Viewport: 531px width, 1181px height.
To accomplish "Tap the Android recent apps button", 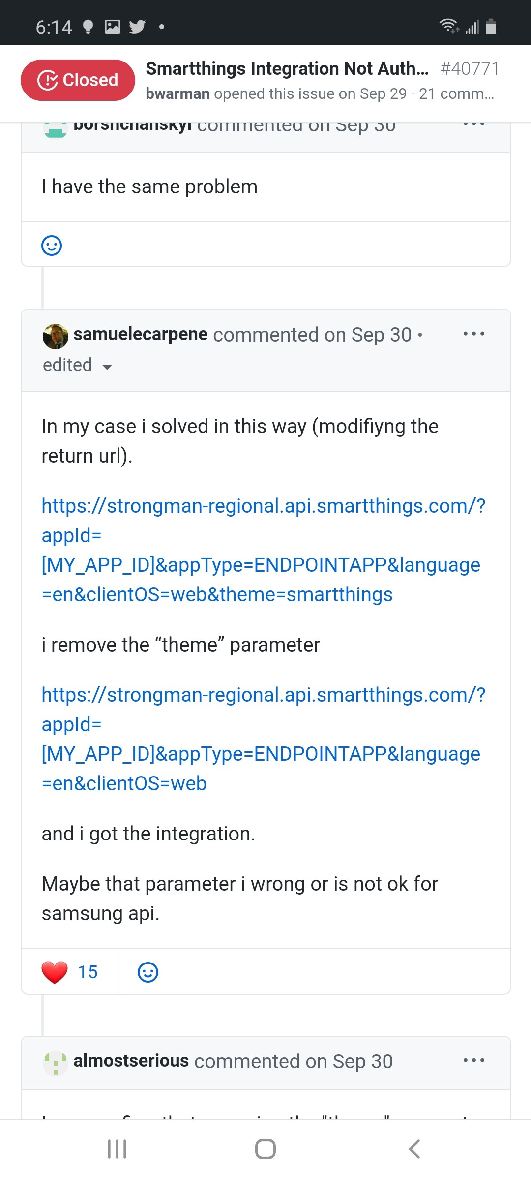I will 117,1149.
